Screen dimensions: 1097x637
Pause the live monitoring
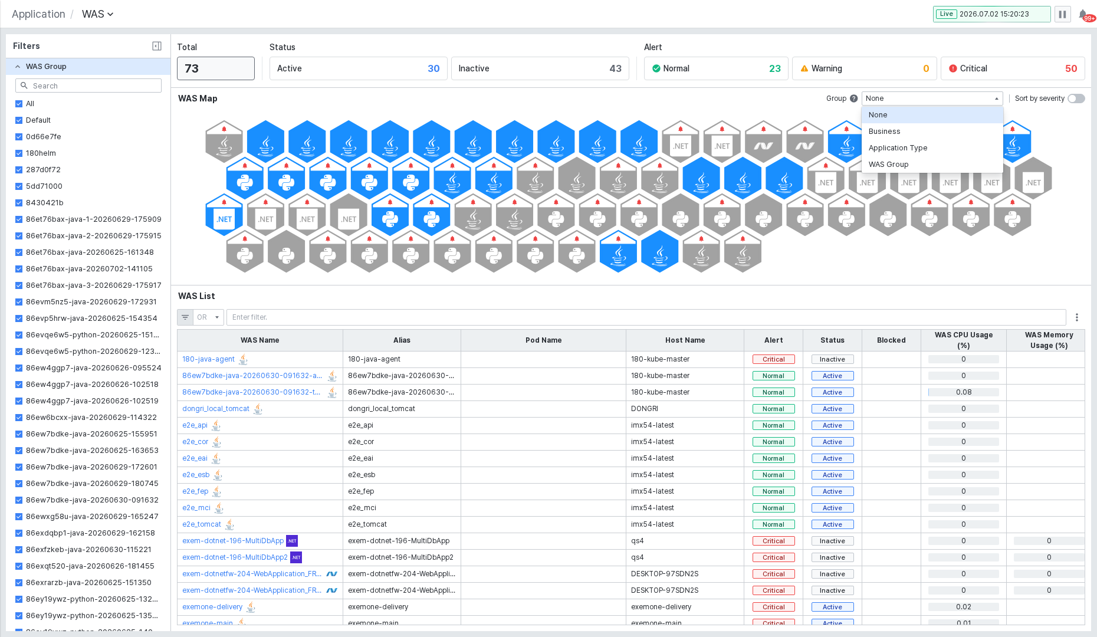(x=1062, y=14)
